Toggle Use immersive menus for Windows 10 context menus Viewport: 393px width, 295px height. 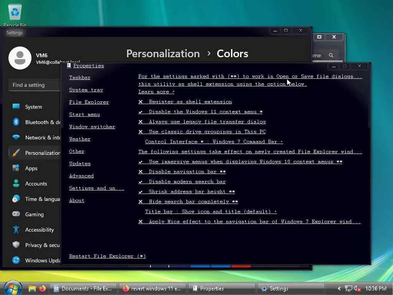point(240,162)
